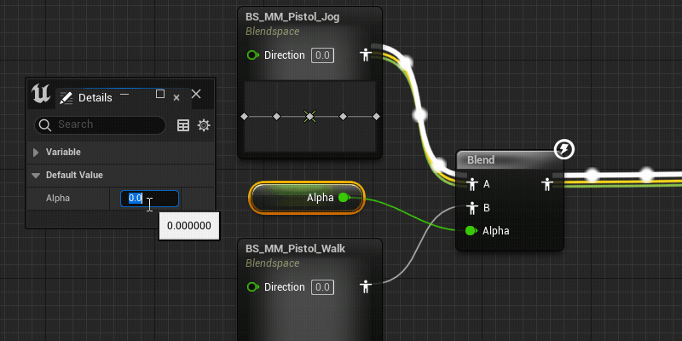Click the Blend node's B pose pin
Screen dimensions: 682x341
[x=472, y=208]
